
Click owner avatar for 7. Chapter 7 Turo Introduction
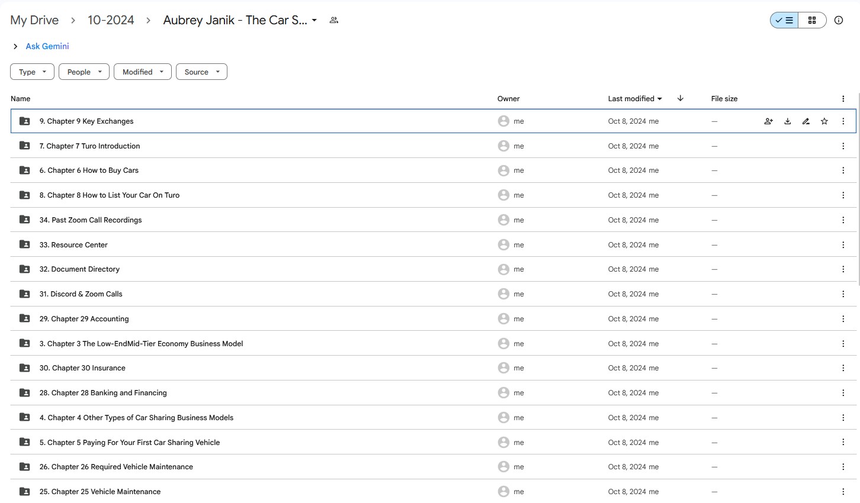point(503,146)
